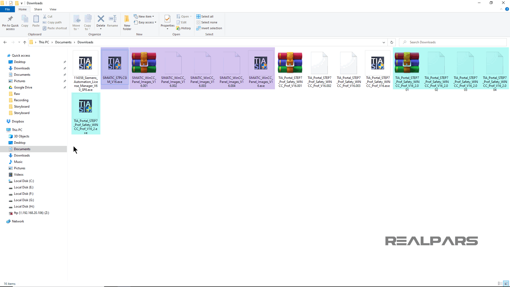The image size is (510, 287).
Task: Open Local Disk (H:)
Action: coord(24,206)
